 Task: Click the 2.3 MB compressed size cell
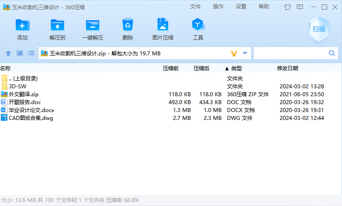coord(212,118)
